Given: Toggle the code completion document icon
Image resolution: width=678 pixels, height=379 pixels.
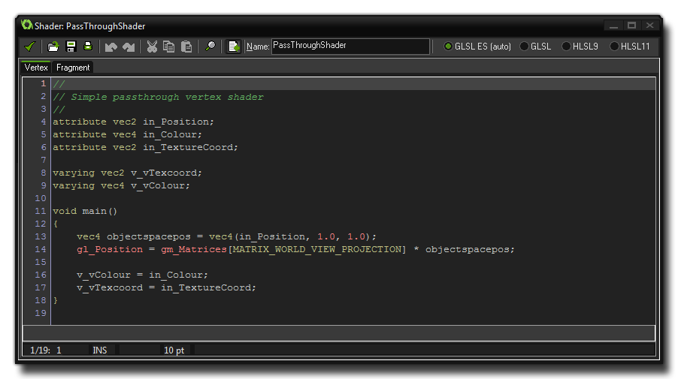Looking at the screenshot, I should click(234, 47).
